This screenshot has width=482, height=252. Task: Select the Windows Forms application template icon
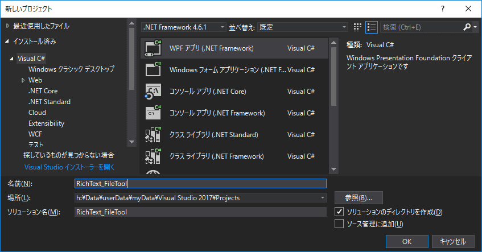[x=153, y=70]
